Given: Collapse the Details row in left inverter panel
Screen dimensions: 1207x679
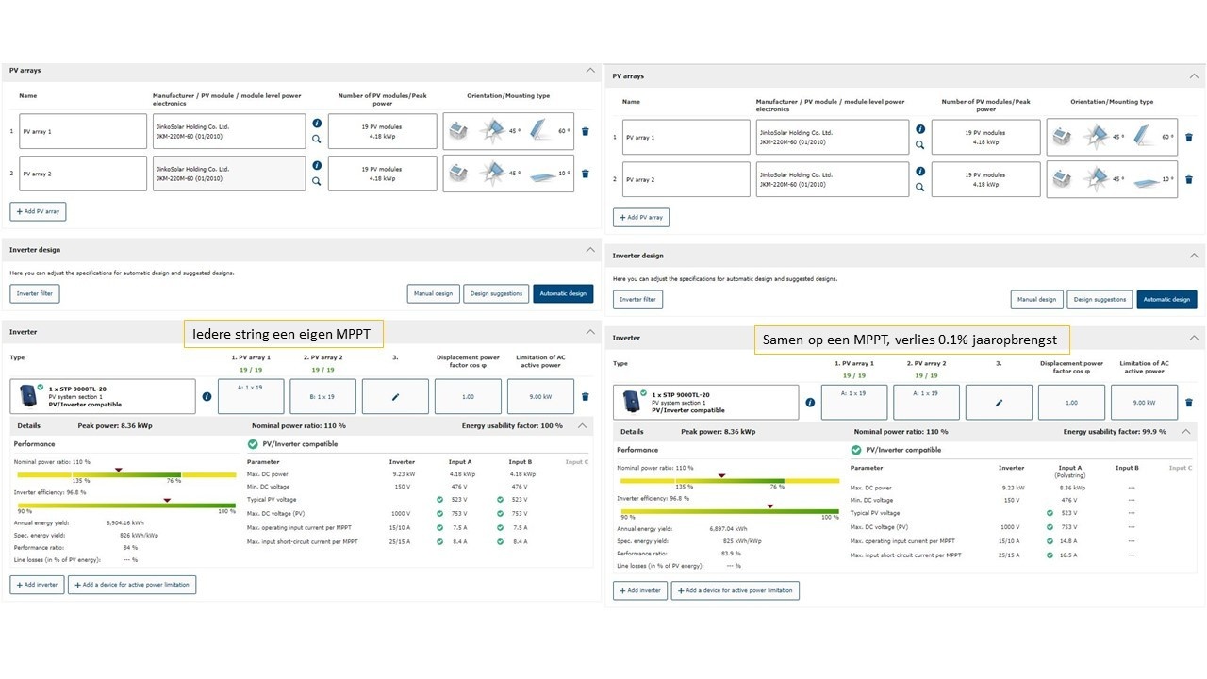Looking at the screenshot, I should [x=582, y=425].
